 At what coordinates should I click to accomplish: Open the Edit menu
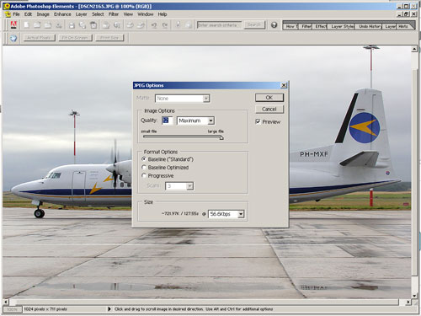[28, 14]
